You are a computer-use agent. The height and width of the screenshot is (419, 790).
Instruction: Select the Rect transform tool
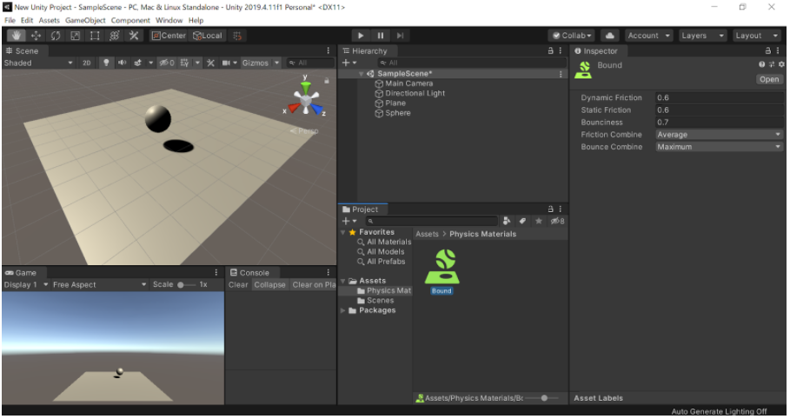coord(95,36)
